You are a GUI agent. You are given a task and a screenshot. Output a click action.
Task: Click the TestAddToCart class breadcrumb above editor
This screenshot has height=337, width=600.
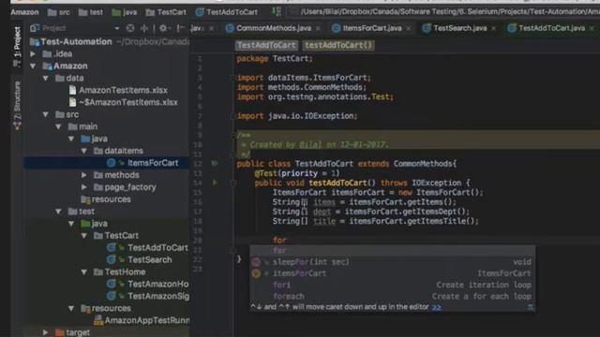(x=266, y=45)
